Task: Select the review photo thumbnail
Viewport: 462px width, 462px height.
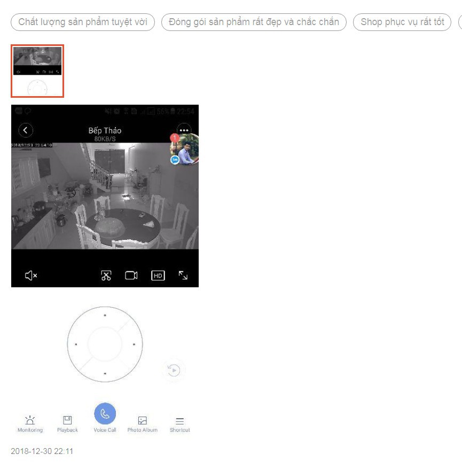Action: (x=37, y=71)
